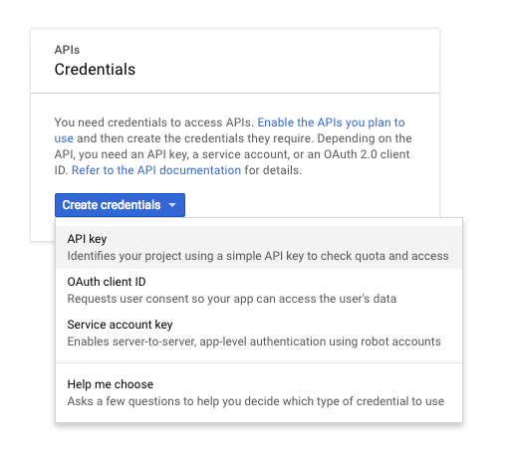This screenshot has width=508, height=458.
Task: Click the 'You need credentials to access APIs' sentence
Action: [x=154, y=122]
